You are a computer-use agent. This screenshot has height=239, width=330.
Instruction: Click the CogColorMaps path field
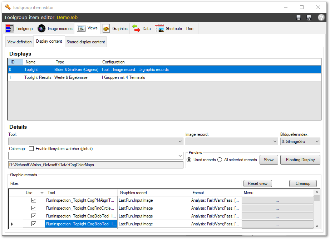pos(96,165)
